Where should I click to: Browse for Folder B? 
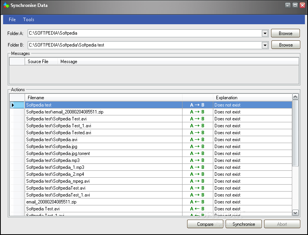tap(286, 45)
